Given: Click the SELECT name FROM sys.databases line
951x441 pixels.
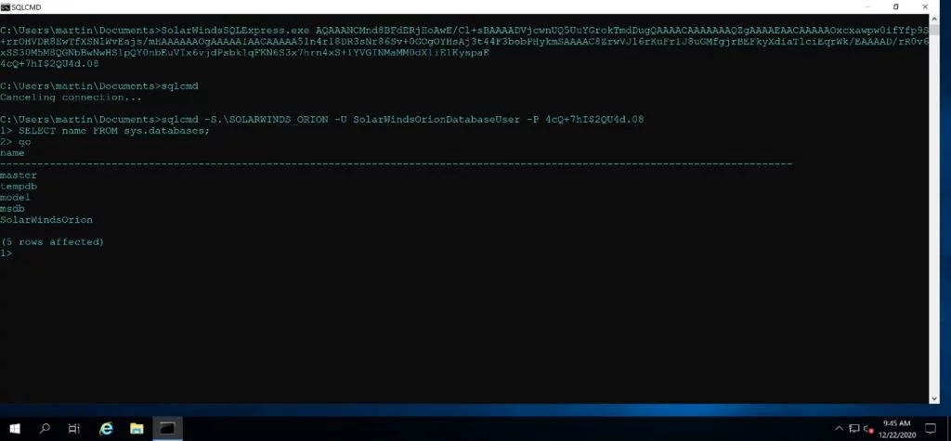Looking at the screenshot, I should tap(105, 130).
